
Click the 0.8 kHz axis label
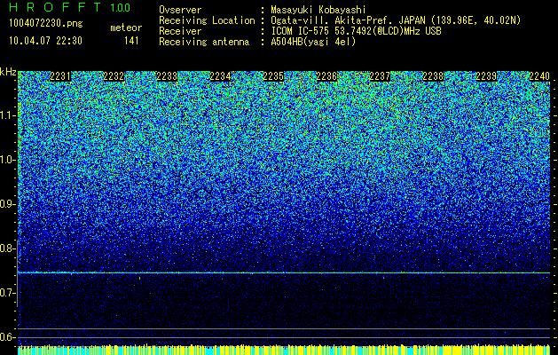[8, 248]
